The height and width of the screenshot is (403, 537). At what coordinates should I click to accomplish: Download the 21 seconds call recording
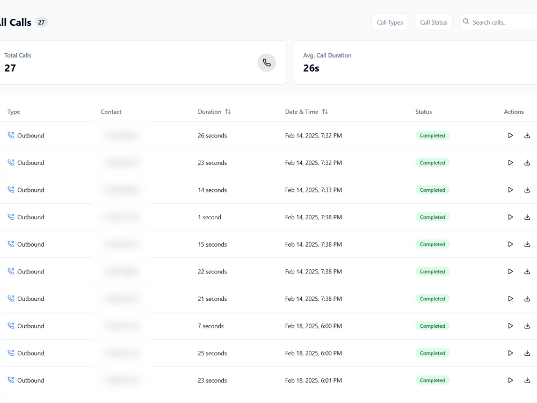coord(527,298)
